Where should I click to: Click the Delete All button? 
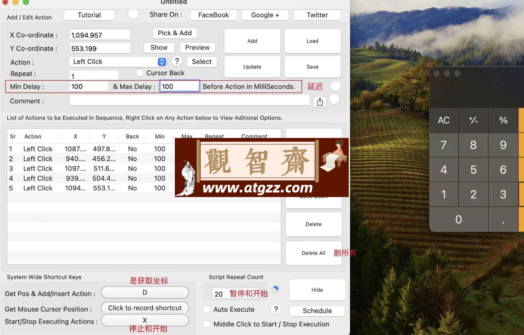[313, 253]
